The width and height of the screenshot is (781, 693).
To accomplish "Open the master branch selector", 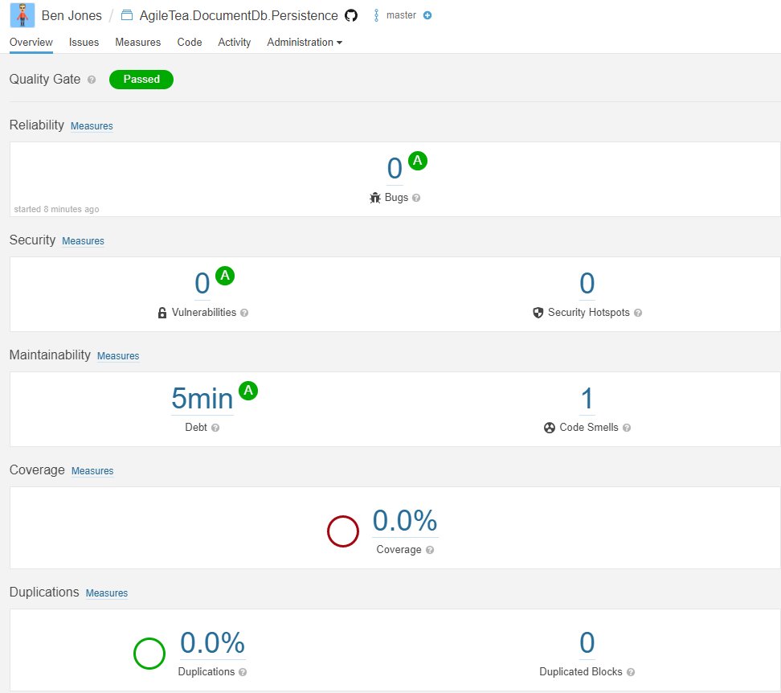I will click(395, 15).
